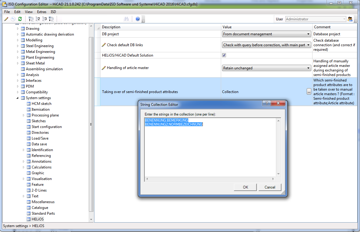Click the expand to level 3 icon

click(x=44, y=19)
